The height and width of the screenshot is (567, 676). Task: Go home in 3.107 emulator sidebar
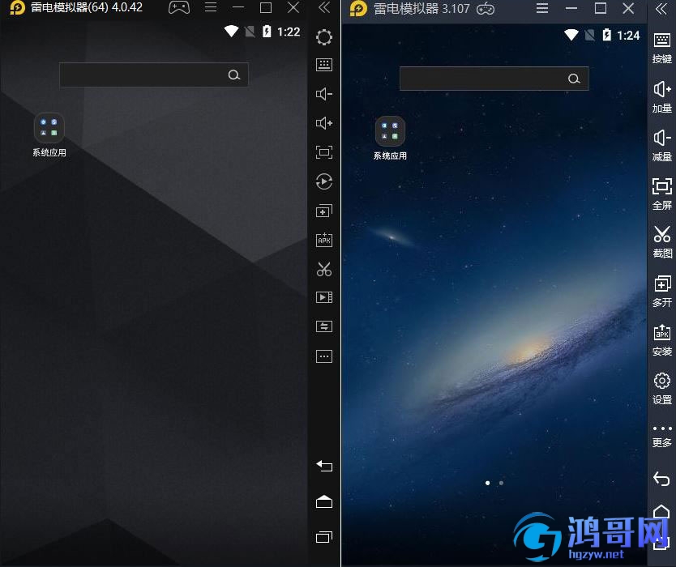pos(661,511)
